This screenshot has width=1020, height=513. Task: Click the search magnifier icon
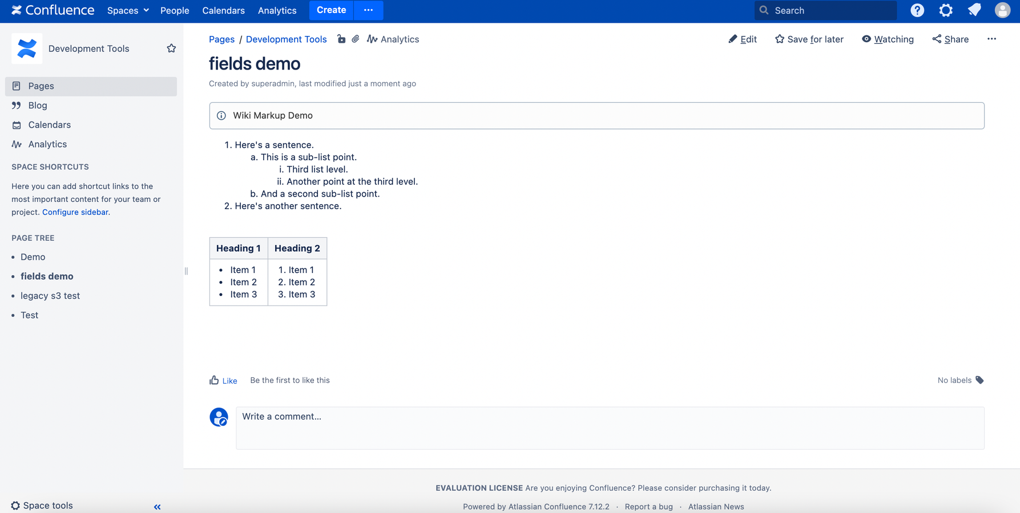click(x=764, y=10)
